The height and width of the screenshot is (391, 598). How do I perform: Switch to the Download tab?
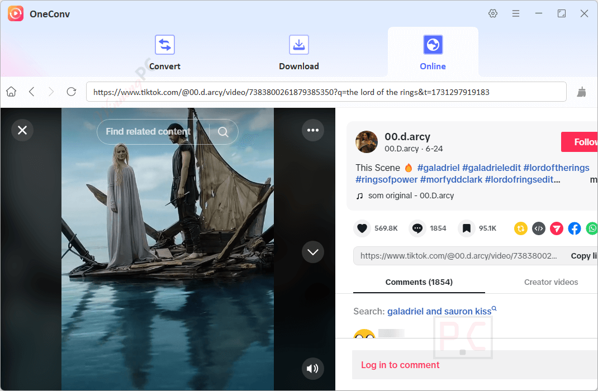click(298, 53)
